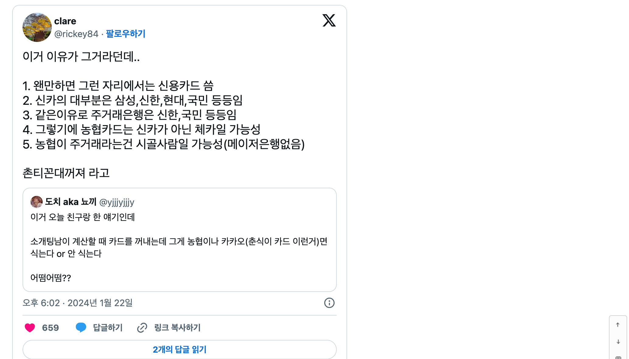
Task: Click the chain link icon
Action: click(x=142, y=328)
